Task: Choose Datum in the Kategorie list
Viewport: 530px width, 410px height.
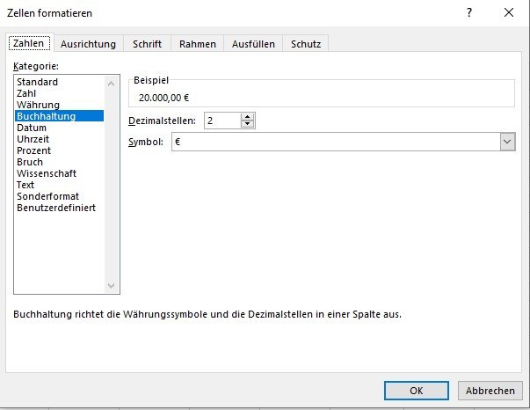Action: (x=32, y=128)
